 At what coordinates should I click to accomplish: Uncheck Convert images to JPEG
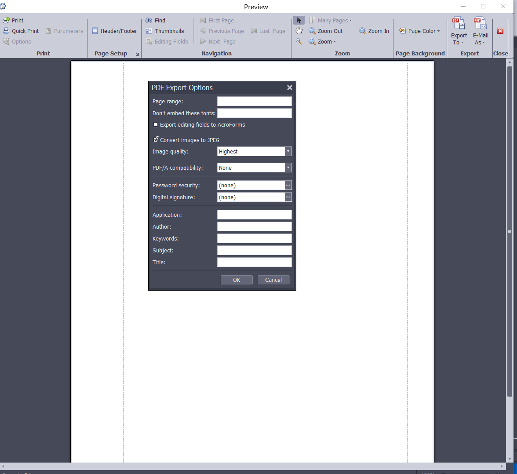[156, 140]
